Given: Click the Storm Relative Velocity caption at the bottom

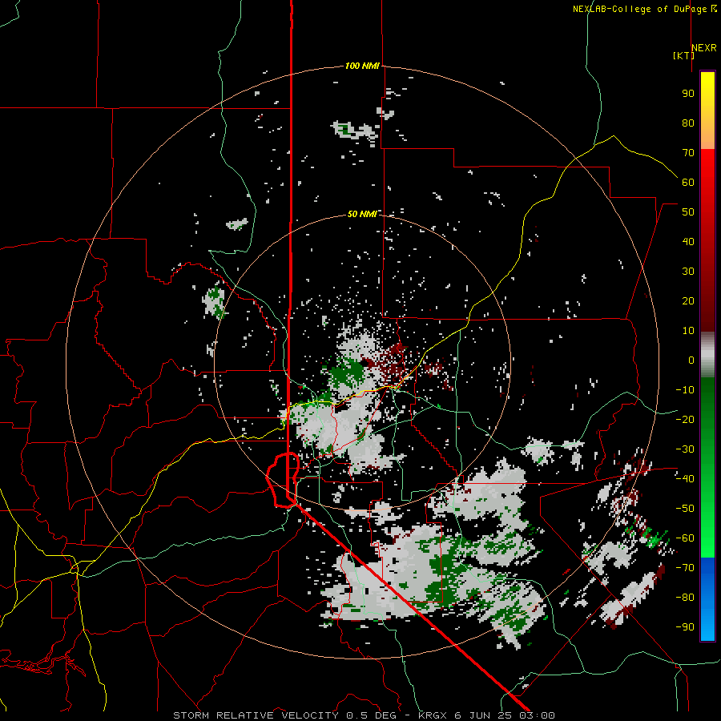Looking at the screenshot, I should (x=364, y=715).
